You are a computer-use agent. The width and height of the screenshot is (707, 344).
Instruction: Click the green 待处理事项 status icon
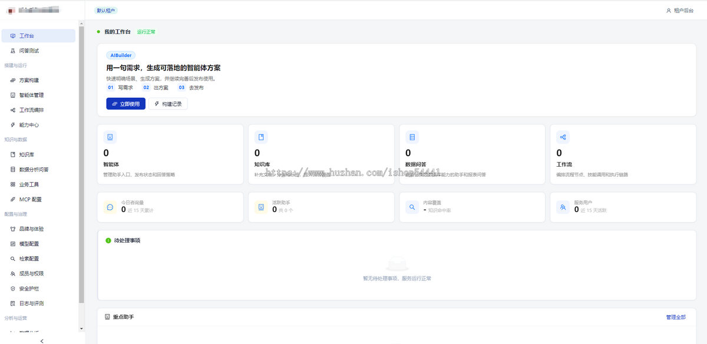tap(108, 240)
